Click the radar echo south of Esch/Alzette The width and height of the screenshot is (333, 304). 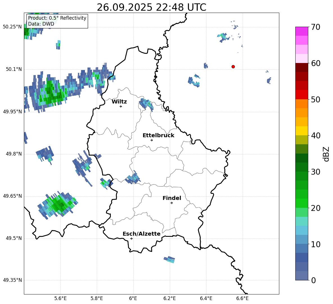pos(169,259)
